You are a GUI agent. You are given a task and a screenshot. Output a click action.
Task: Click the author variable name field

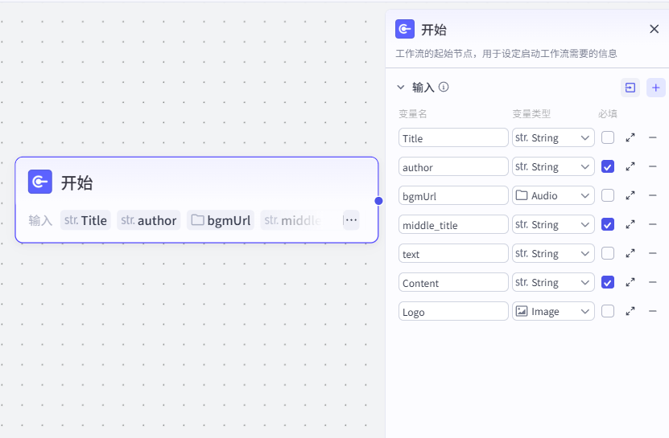(x=453, y=166)
